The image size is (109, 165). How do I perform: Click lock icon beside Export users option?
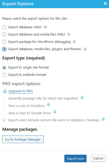coord(103,119)
